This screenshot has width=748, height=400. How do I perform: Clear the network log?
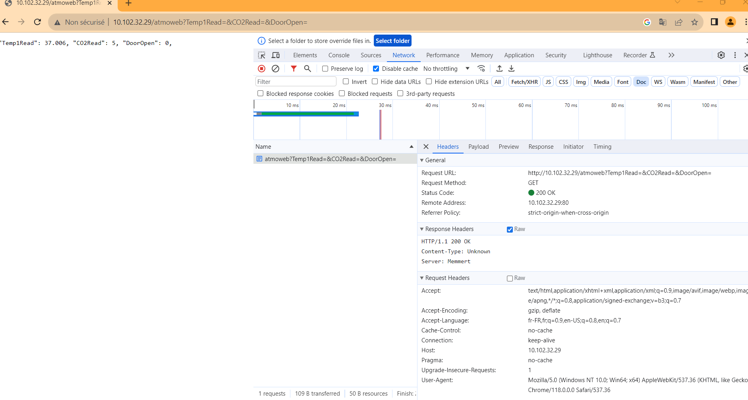click(x=275, y=69)
